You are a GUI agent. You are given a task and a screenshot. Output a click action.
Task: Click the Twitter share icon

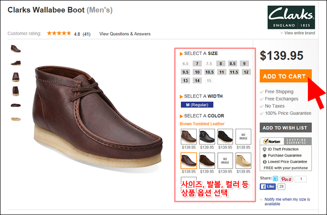click(275, 179)
